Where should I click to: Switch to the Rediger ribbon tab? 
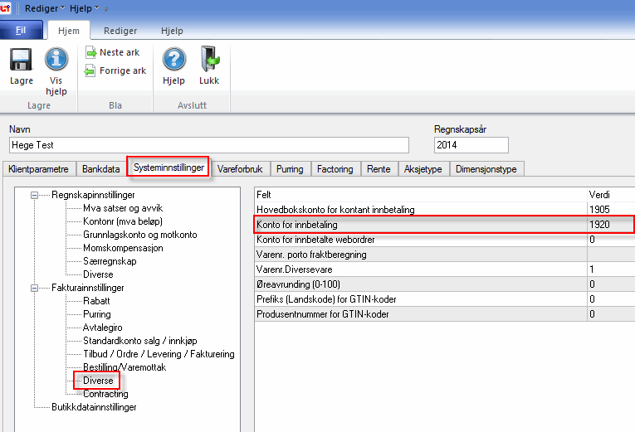pyautogui.click(x=120, y=31)
